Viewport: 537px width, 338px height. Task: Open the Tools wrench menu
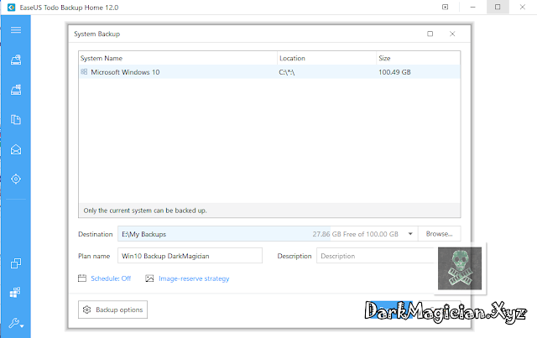pyautogui.click(x=16, y=323)
